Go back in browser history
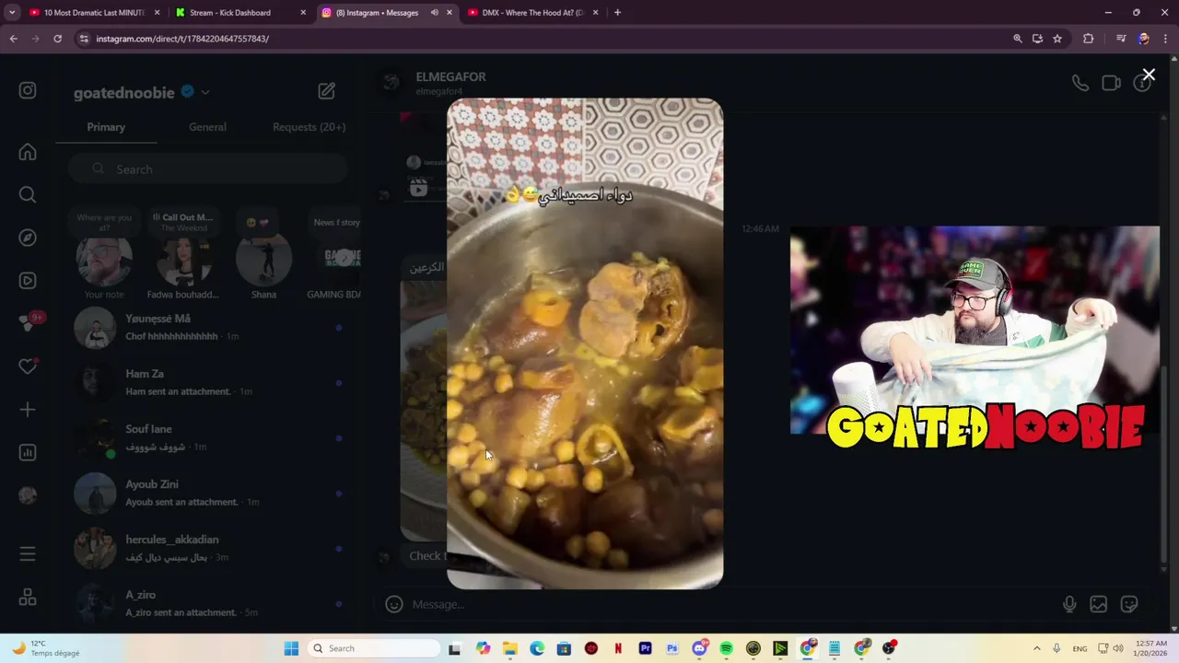Image resolution: width=1179 pixels, height=663 pixels. (13, 39)
